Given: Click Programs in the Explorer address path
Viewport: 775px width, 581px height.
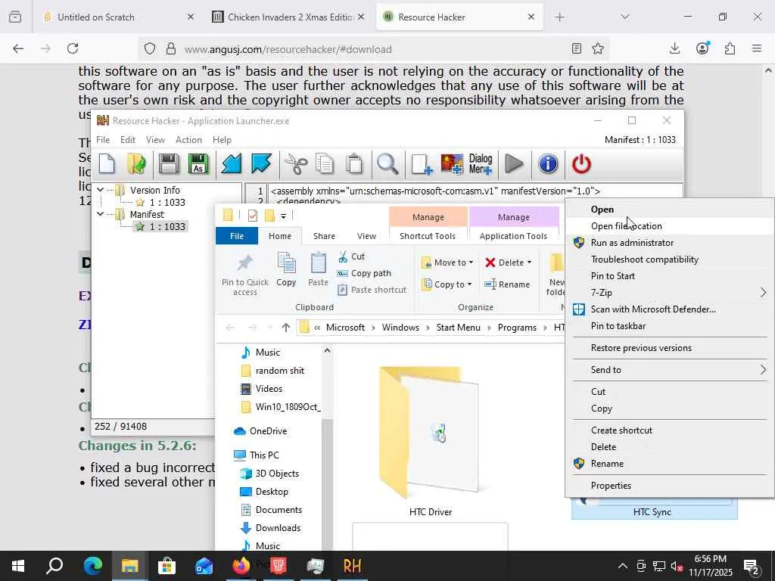Looking at the screenshot, I should coord(517,328).
